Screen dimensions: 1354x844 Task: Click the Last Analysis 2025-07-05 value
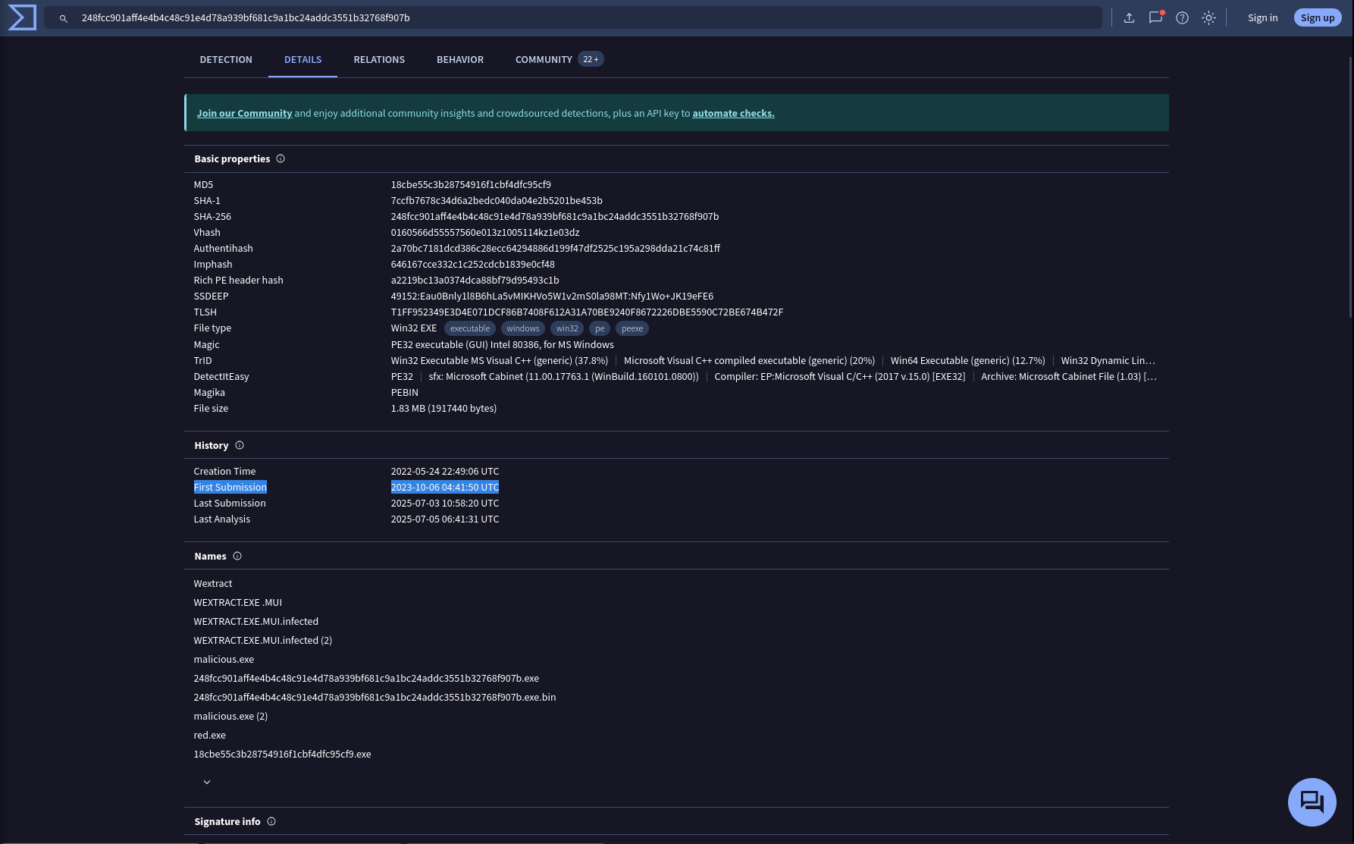[x=444, y=519]
